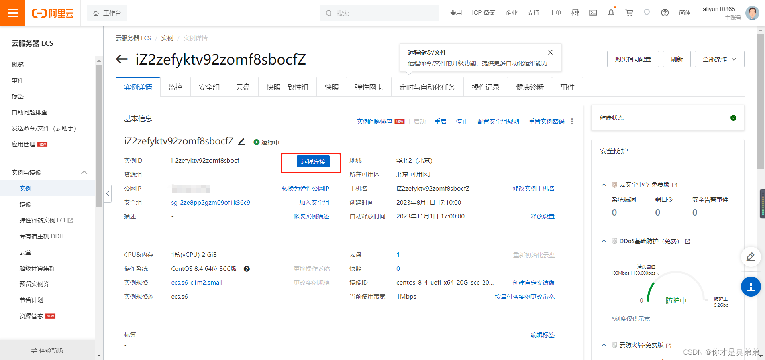Click the user avatar picture
Viewport: 765px width, 360px height.
pos(752,13)
